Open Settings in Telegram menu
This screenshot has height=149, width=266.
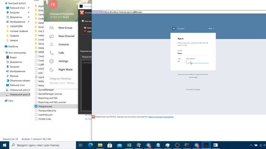click(63, 61)
